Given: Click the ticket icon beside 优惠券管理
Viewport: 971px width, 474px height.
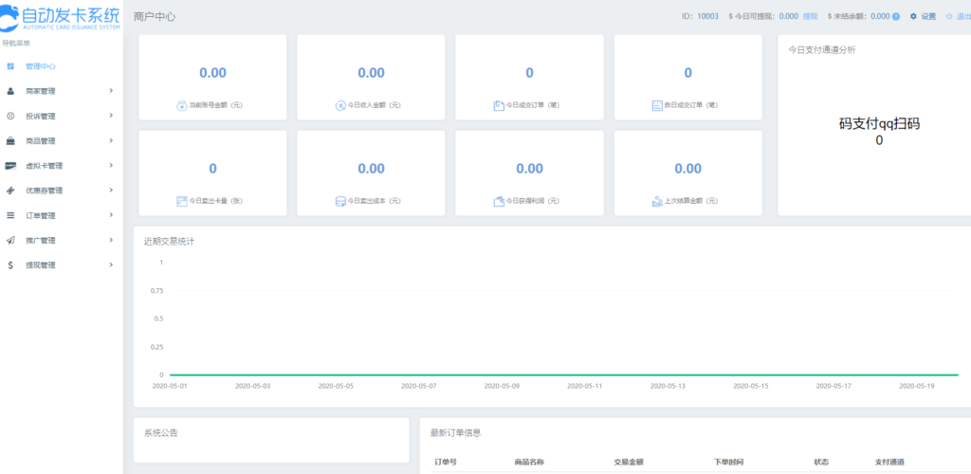Looking at the screenshot, I should pos(10,191).
